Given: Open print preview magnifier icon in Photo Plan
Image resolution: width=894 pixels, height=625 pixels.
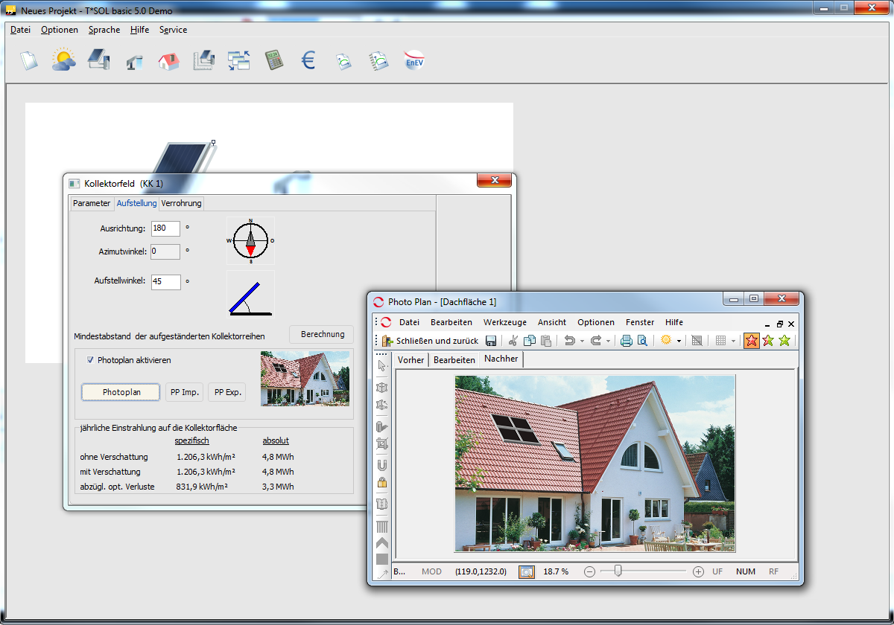Looking at the screenshot, I should click(x=642, y=341).
